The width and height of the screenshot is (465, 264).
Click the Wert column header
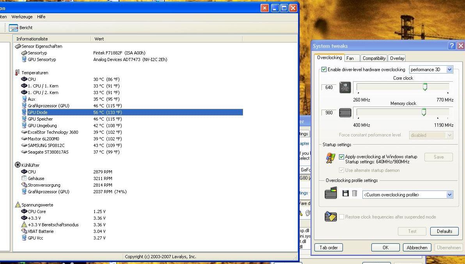167,39
